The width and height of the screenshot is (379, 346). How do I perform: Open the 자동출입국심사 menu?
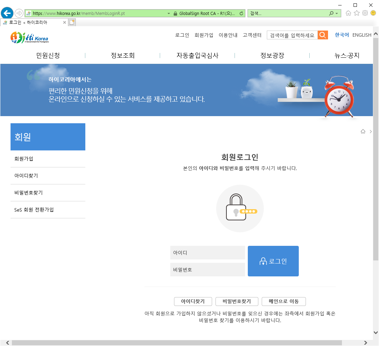[x=197, y=56]
